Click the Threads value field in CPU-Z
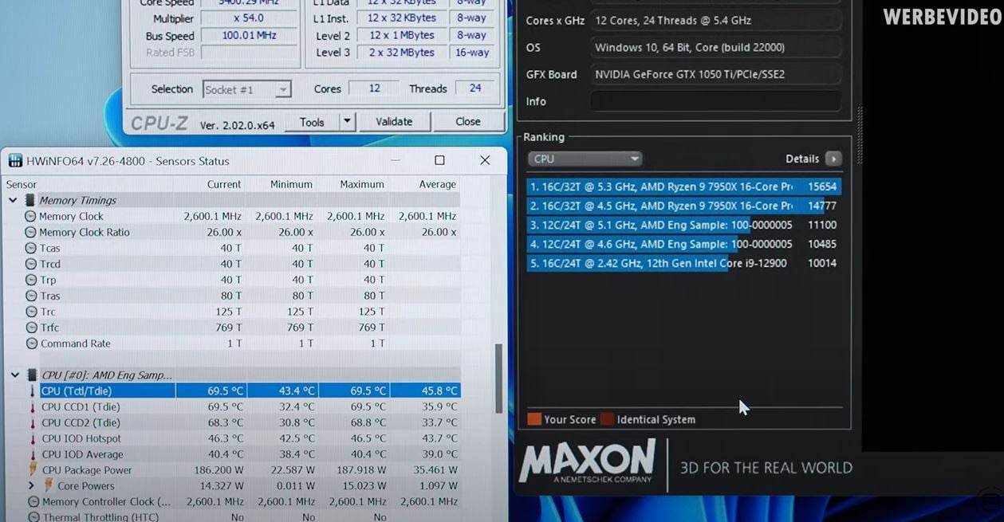The image size is (1004, 522). click(x=475, y=88)
